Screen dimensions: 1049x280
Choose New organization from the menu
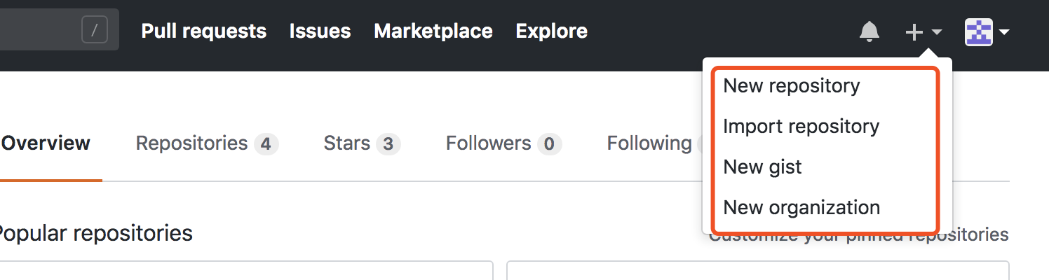(x=801, y=207)
